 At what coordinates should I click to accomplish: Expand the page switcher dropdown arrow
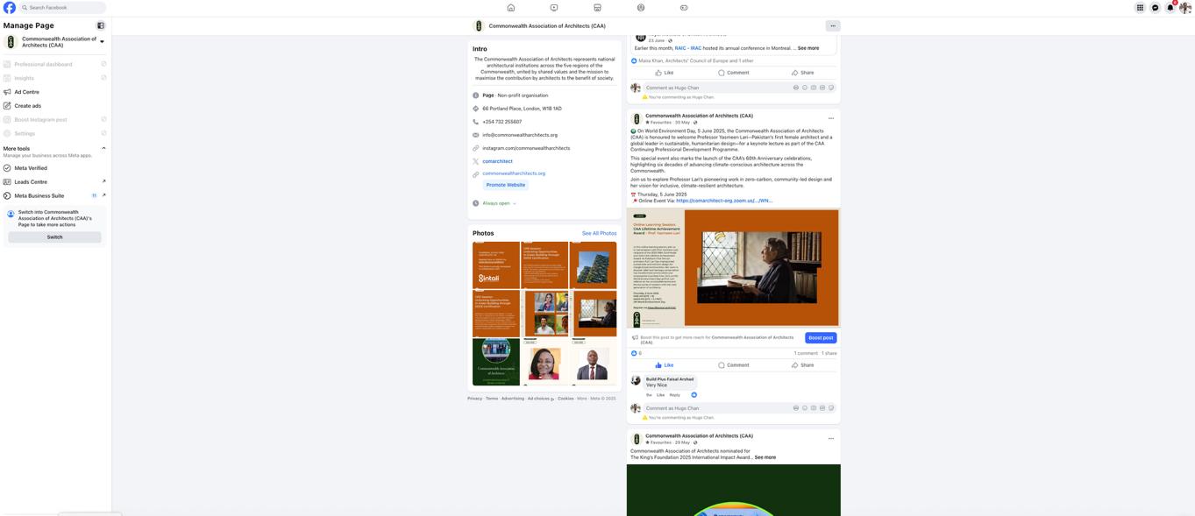pos(102,42)
